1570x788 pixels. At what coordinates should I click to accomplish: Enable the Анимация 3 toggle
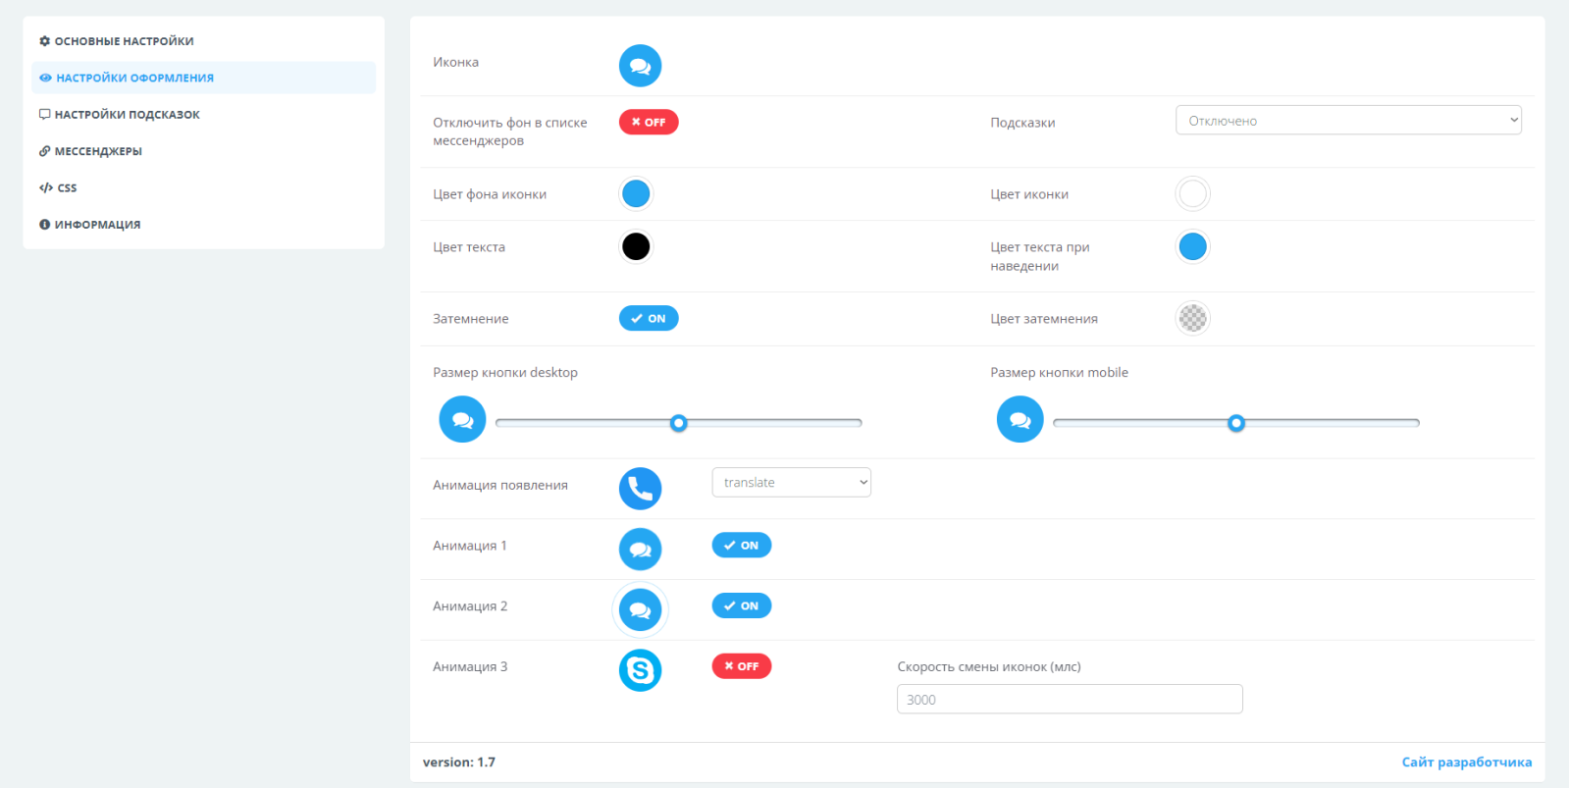point(742,666)
